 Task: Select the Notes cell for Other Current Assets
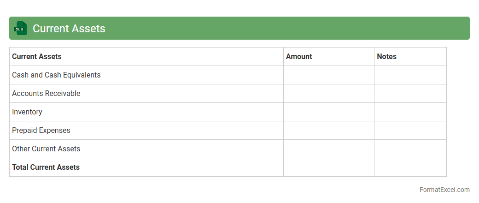(410, 149)
